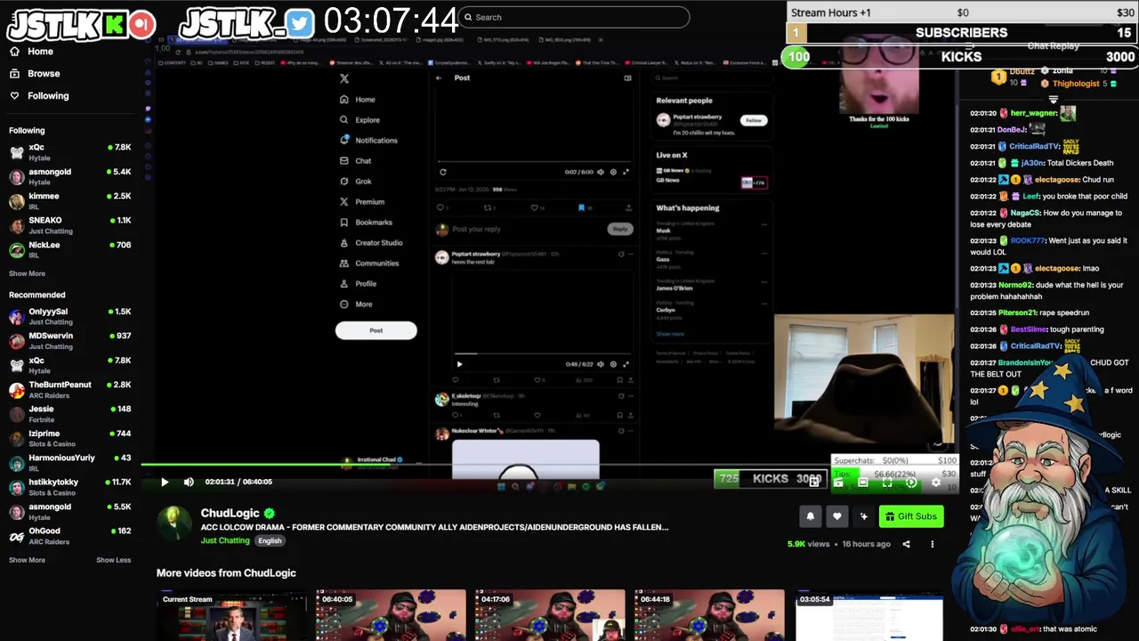Expand Recommended list with Show More
This screenshot has height=641, width=1139.
click(x=27, y=560)
